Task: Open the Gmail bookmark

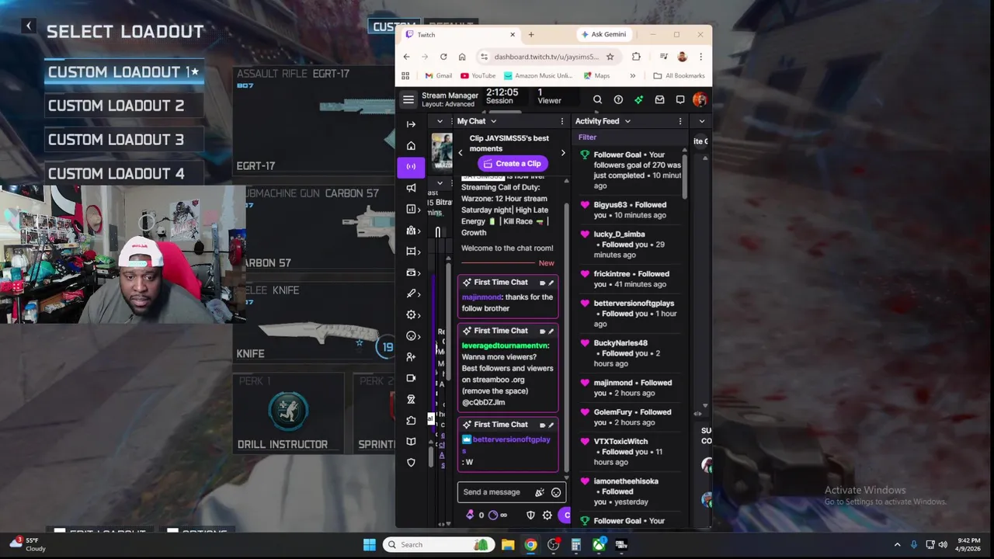Action: pos(439,76)
